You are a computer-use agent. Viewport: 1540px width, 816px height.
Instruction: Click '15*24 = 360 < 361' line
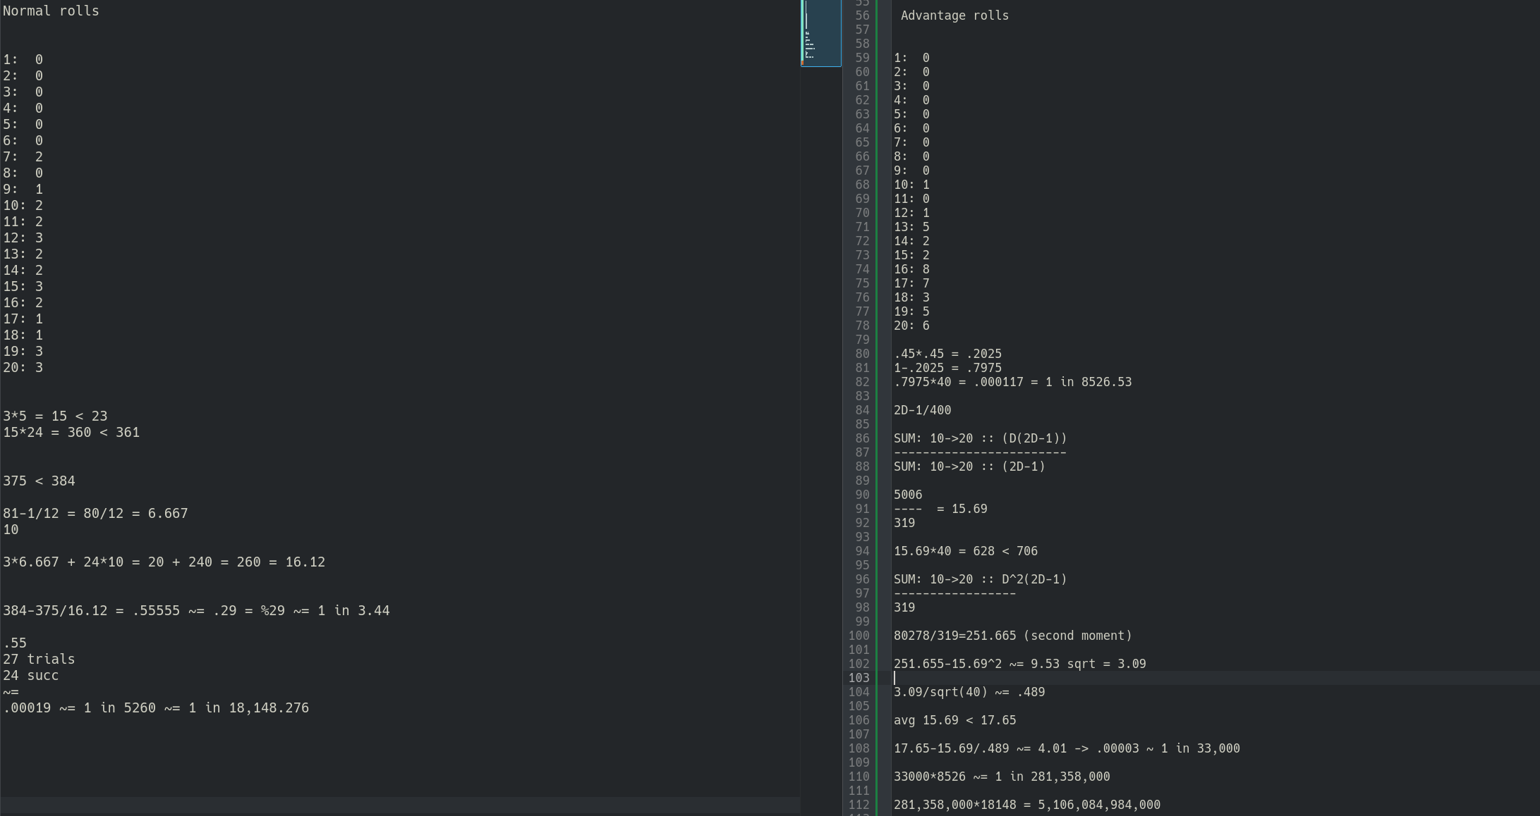71,433
